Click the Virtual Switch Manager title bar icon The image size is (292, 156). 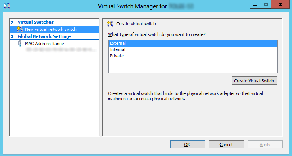(x=7, y=6)
